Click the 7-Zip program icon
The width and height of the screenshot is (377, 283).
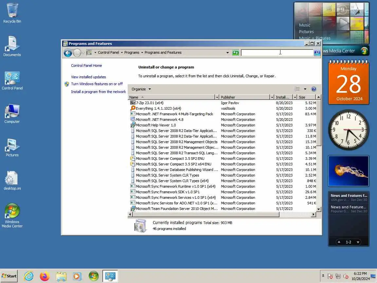[x=133, y=103]
